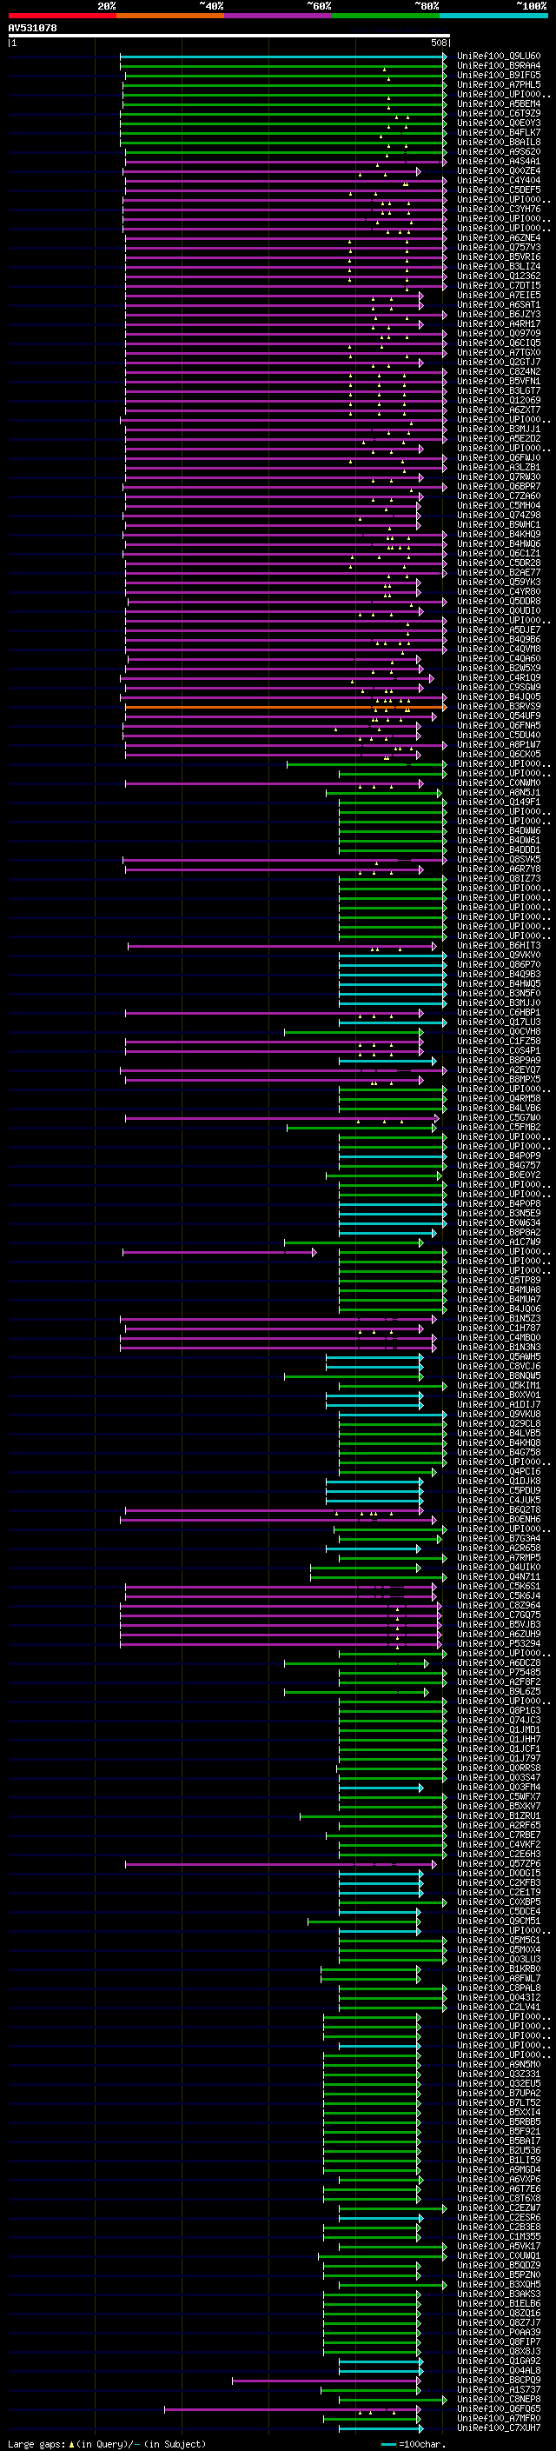Open hit UniRef100_B9IFG5

click(x=498, y=75)
